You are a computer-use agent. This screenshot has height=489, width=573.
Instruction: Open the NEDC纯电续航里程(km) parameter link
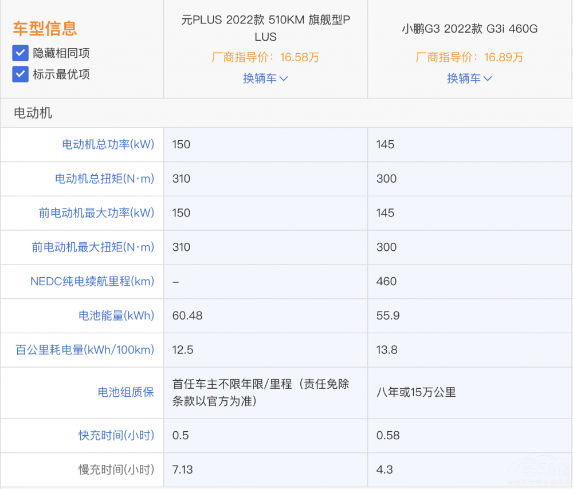pos(92,282)
